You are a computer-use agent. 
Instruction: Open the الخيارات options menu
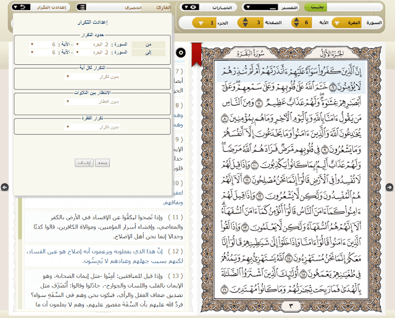(x=209, y=7)
